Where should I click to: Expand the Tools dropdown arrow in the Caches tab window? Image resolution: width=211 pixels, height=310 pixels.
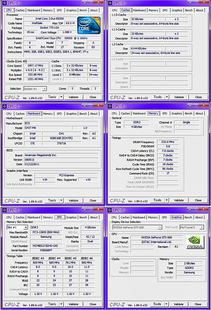[167, 97]
